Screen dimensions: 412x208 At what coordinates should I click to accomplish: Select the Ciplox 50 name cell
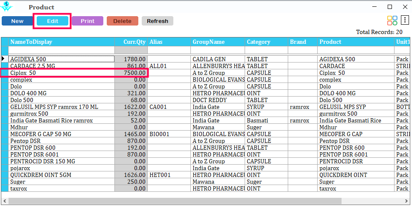point(61,73)
